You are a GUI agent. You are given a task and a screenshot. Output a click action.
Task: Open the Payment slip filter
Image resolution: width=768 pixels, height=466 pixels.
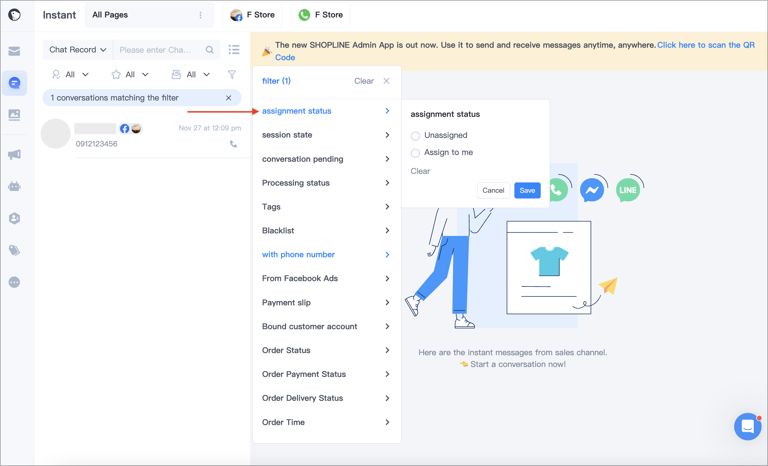pos(327,302)
